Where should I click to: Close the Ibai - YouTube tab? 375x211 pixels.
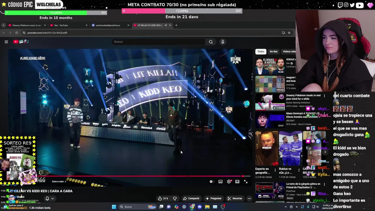(x=86, y=25)
